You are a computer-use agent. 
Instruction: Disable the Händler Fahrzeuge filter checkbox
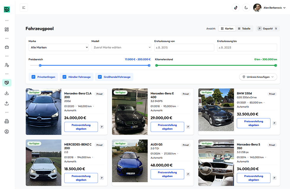point(64,76)
